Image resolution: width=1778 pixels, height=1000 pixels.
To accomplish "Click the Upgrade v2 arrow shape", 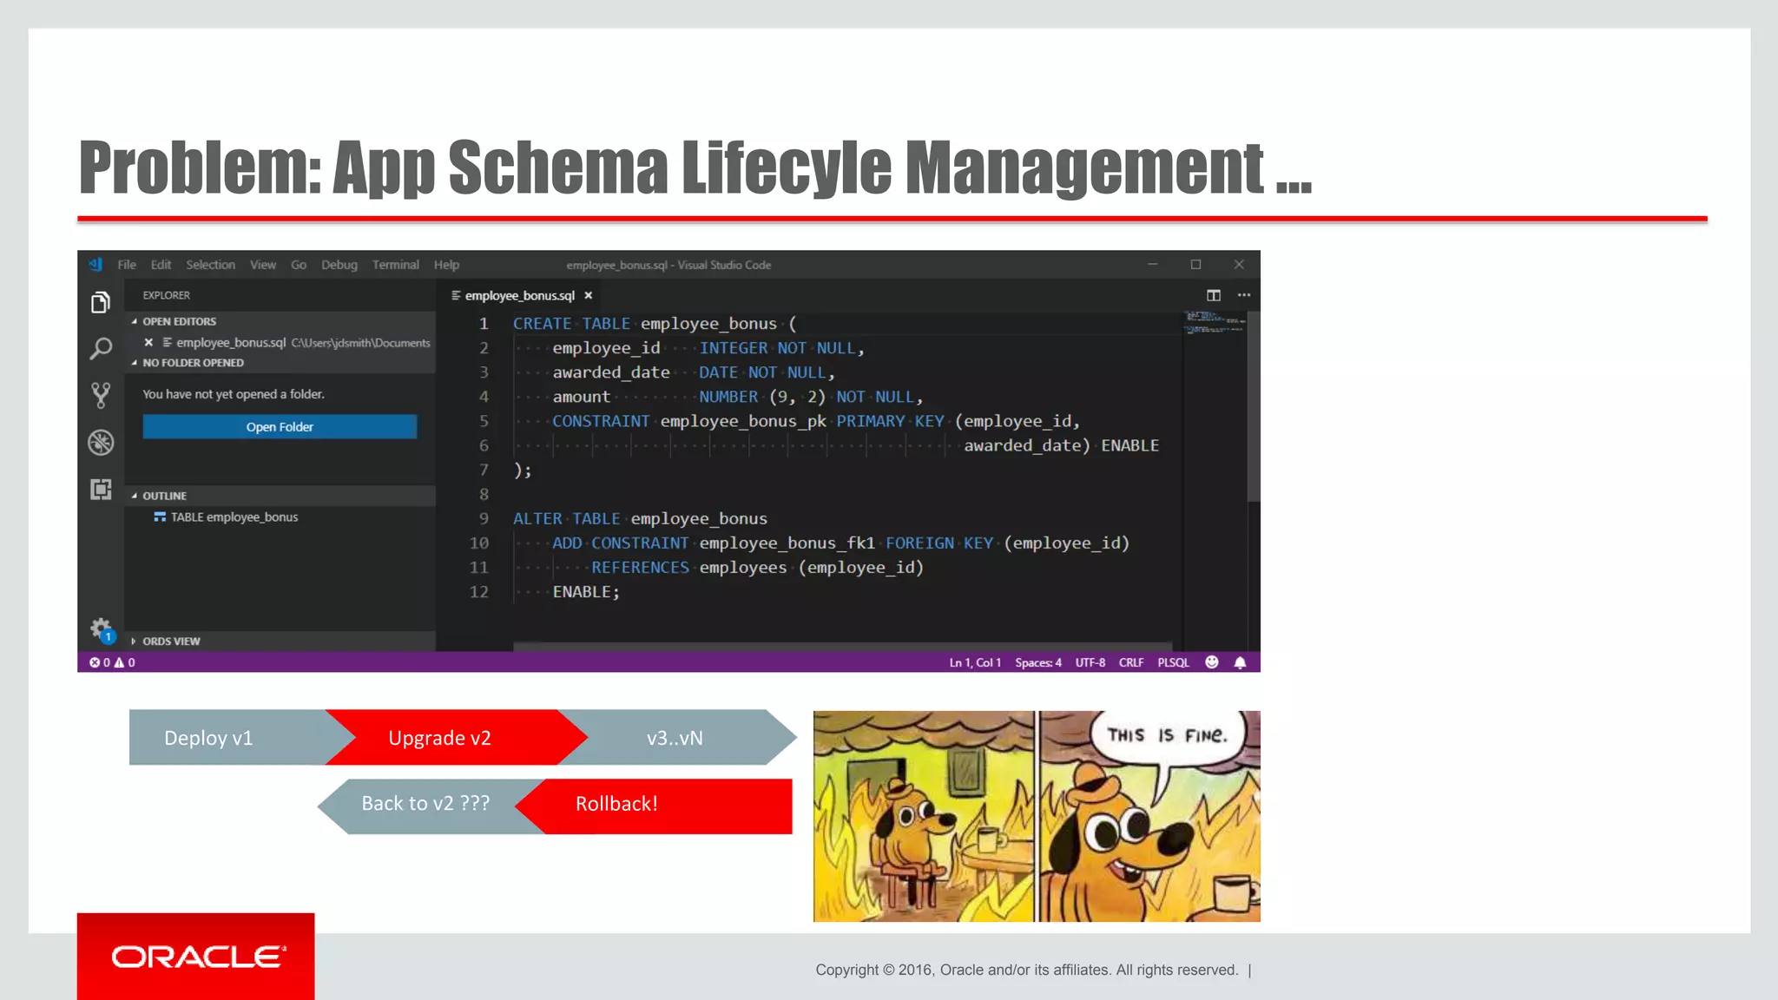I will pos(456,737).
